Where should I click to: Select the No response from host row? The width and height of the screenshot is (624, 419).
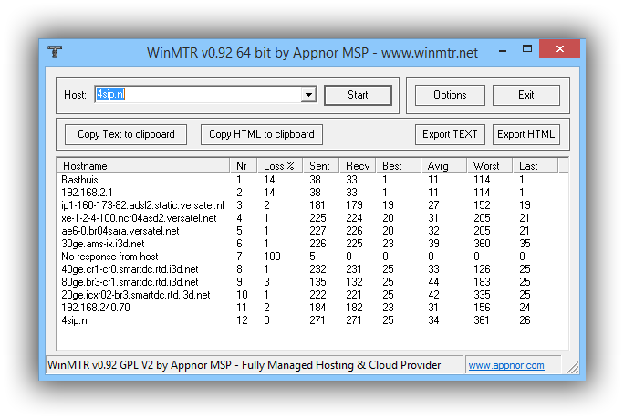click(x=109, y=257)
